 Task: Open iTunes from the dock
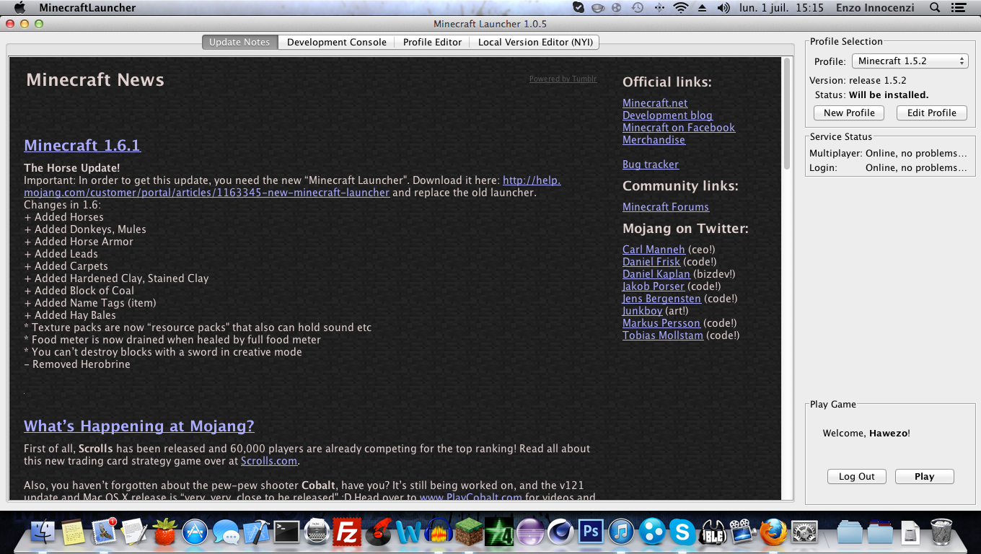click(x=621, y=532)
